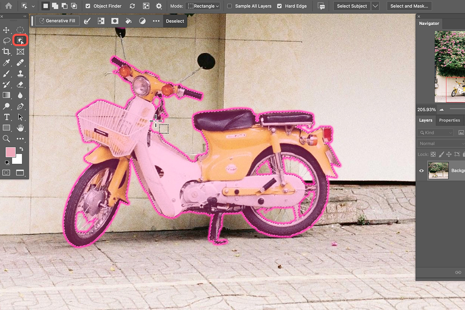This screenshot has height=310, width=465.
Task: Change the screen mode
Action: (x=20, y=172)
